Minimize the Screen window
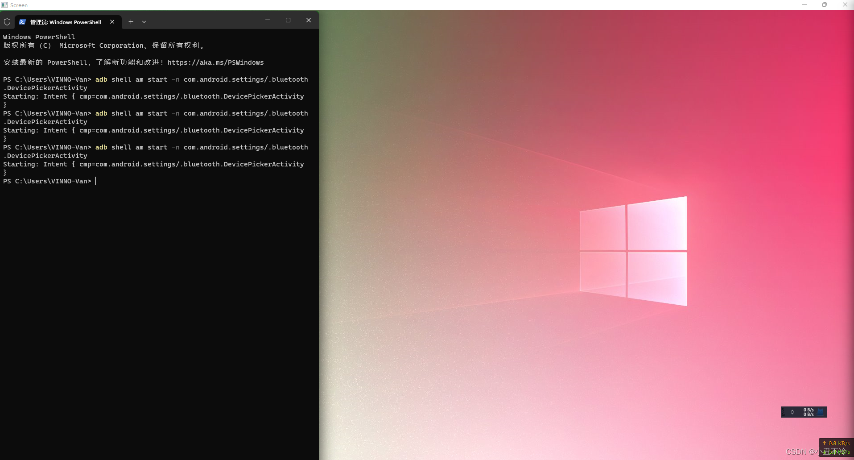The width and height of the screenshot is (854, 460). (x=804, y=5)
